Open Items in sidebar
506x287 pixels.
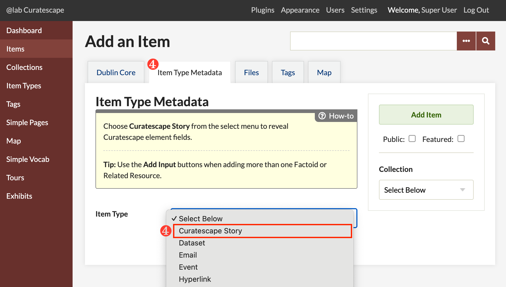tap(36, 49)
